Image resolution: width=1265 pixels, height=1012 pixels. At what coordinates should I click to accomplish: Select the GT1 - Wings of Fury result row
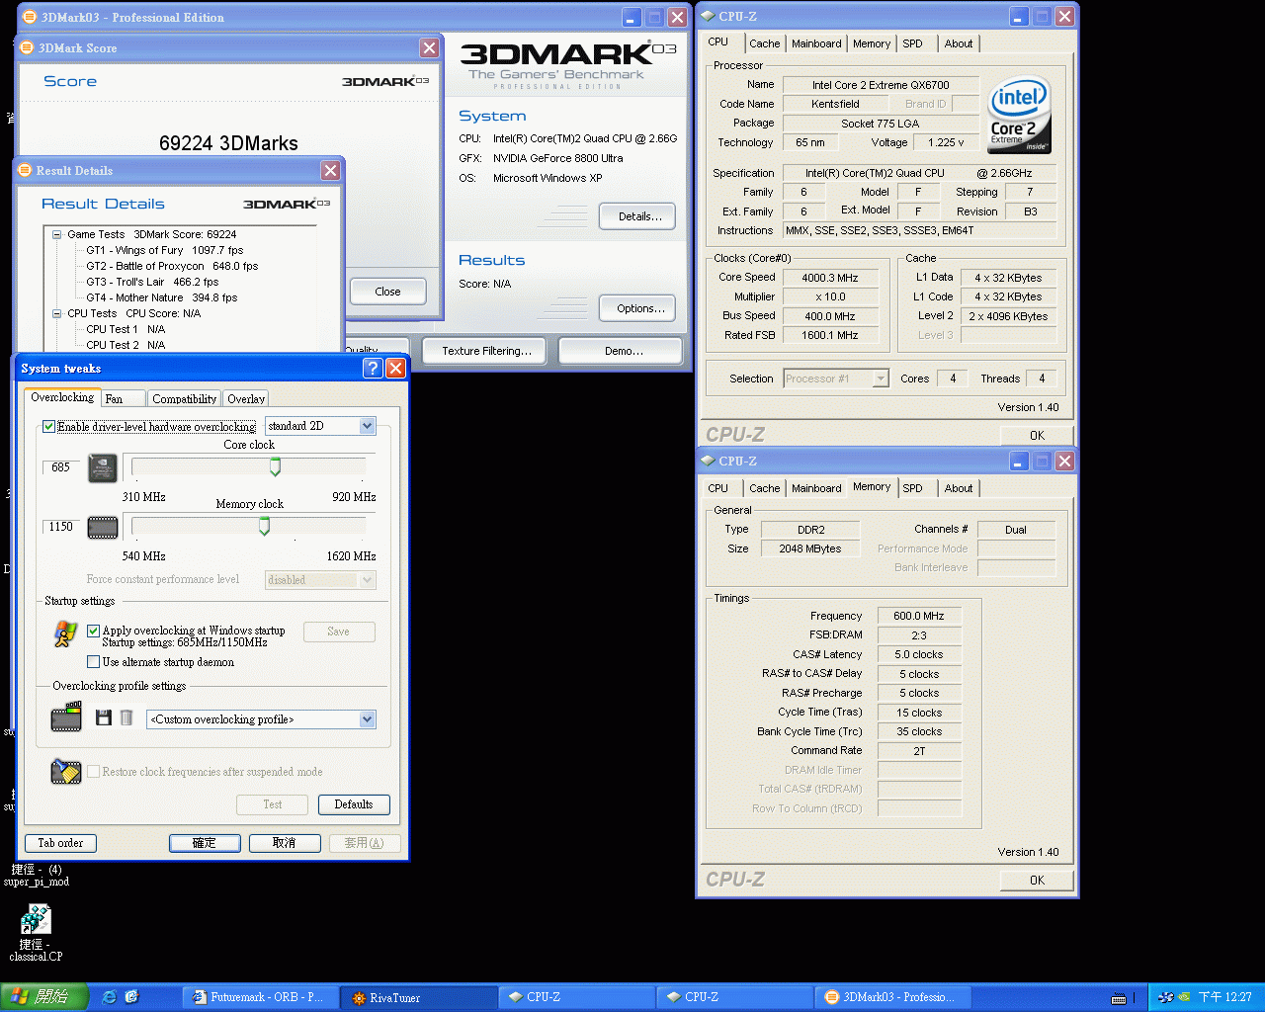tap(164, 251)
